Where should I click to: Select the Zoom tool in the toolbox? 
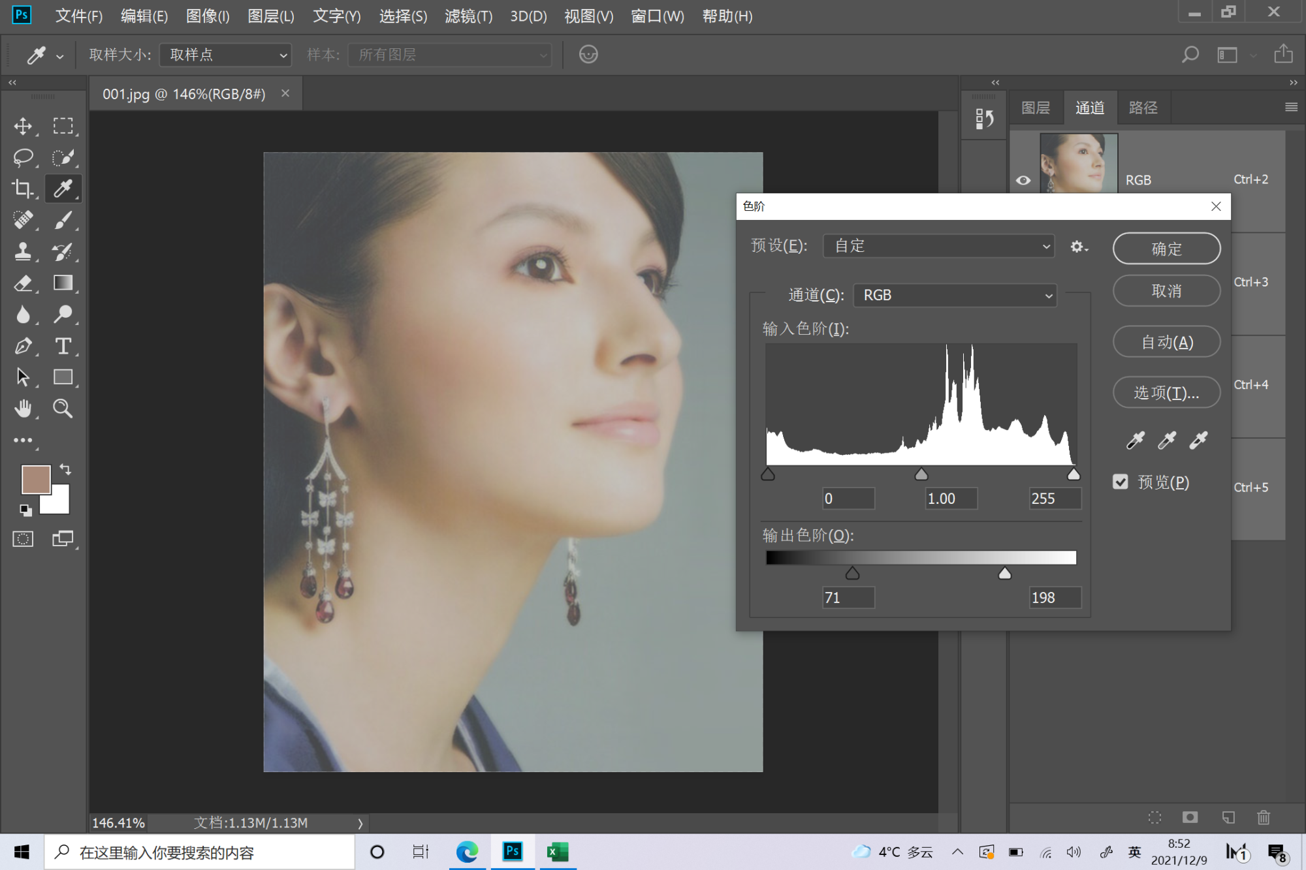pyautogui.click(x=63, y=409)
